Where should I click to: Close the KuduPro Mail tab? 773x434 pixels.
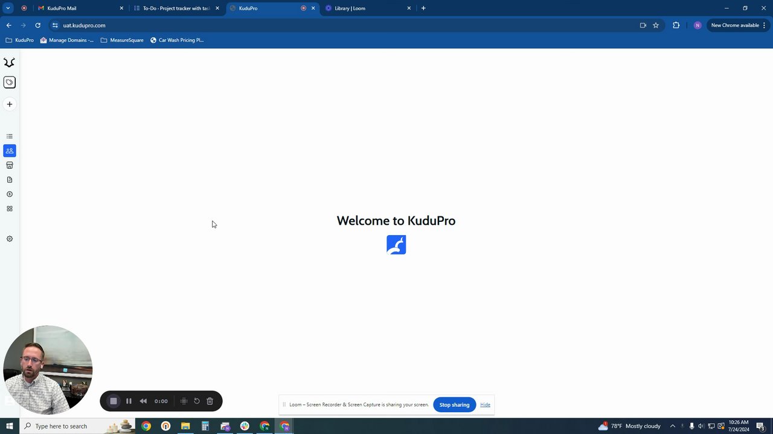tap(121, 8)
